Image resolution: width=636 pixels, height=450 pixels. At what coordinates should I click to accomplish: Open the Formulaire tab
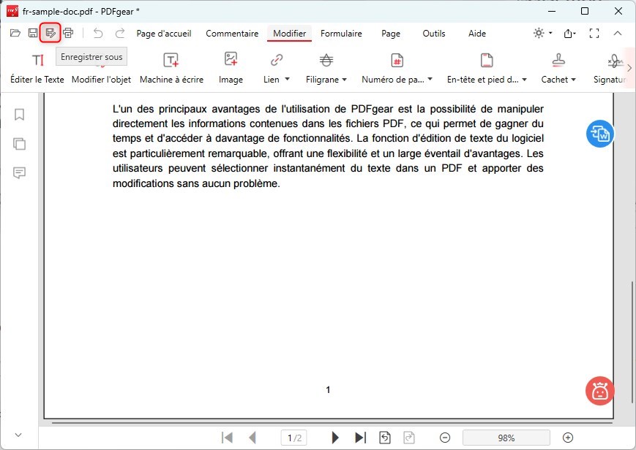coord(341,34)
